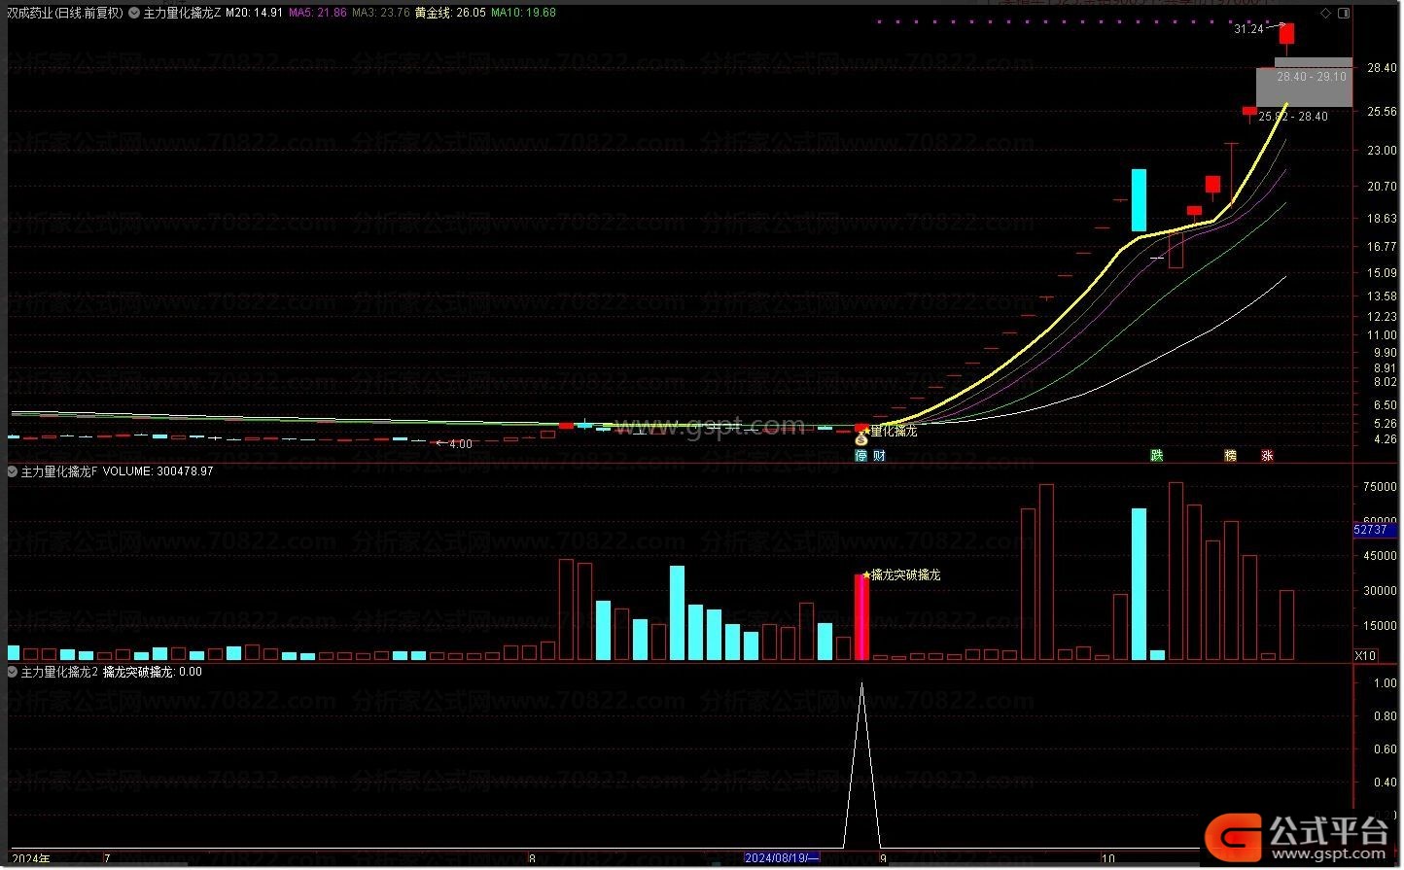1404x870 pixels.
Task: Open the 财 (financial report) event marker
Action: [879, 455]
